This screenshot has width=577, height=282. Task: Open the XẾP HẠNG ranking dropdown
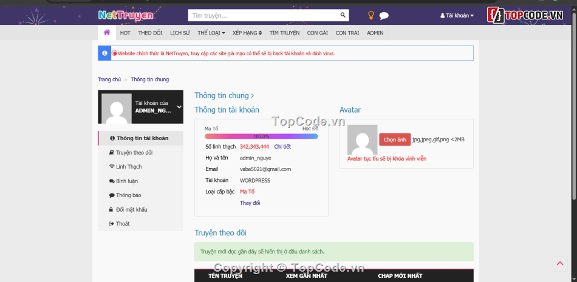point(247,33)
